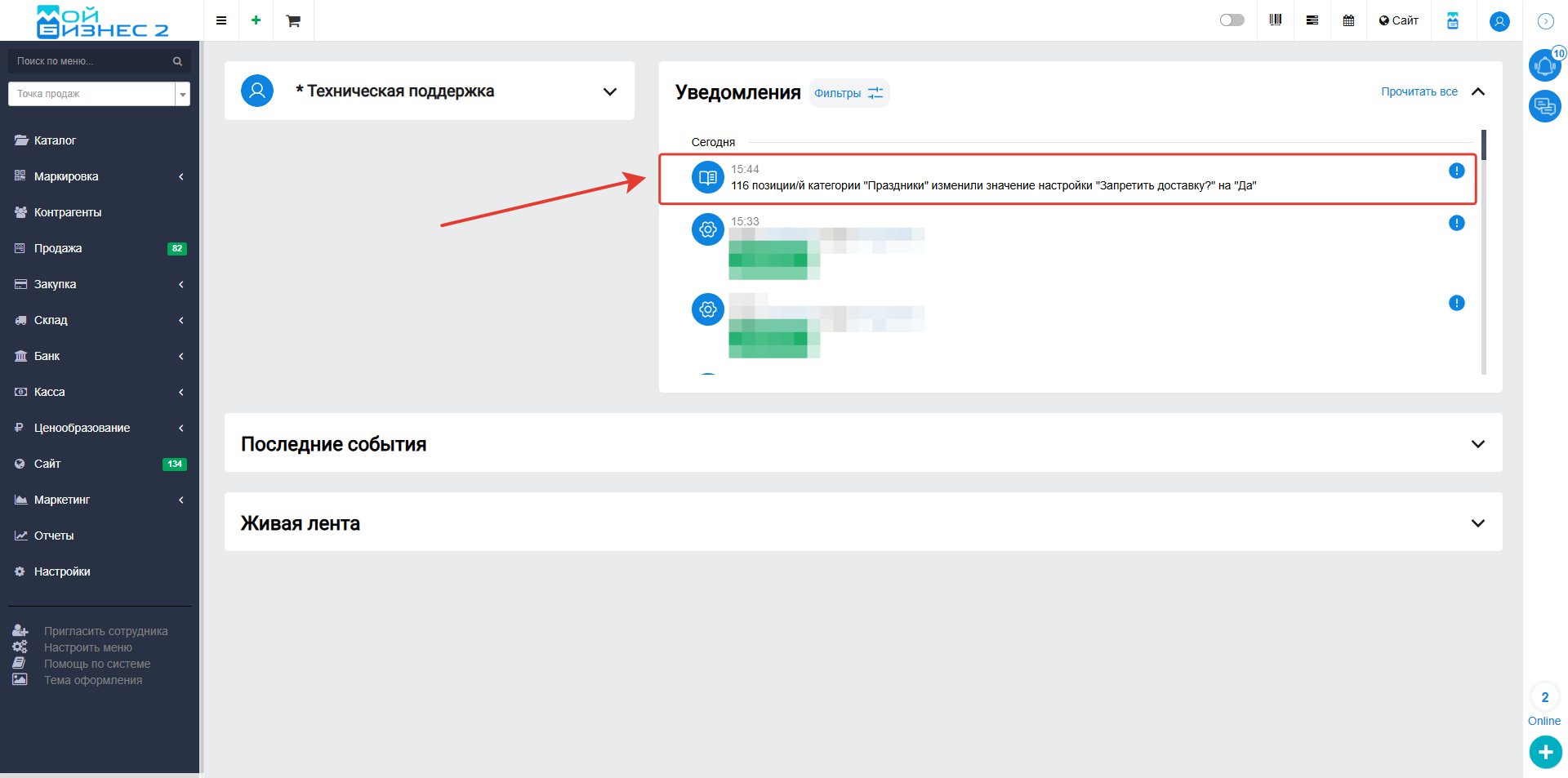The width and height of the screenshot is (1568, 778).
Task: Click the barcode scanner icon
Action: pos(1276,20)
